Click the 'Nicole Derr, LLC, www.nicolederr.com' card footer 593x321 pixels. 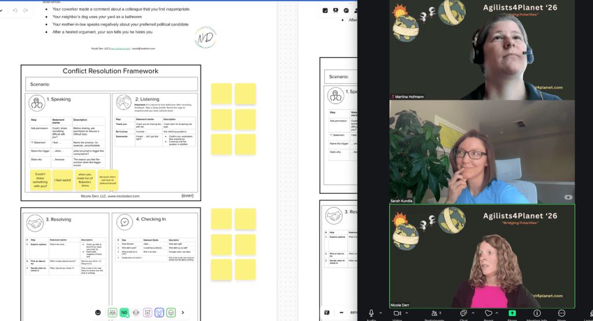pos(110,197)
